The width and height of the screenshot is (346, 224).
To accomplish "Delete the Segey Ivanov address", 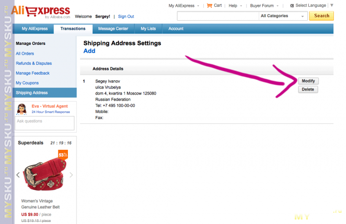I will [308, 89].
